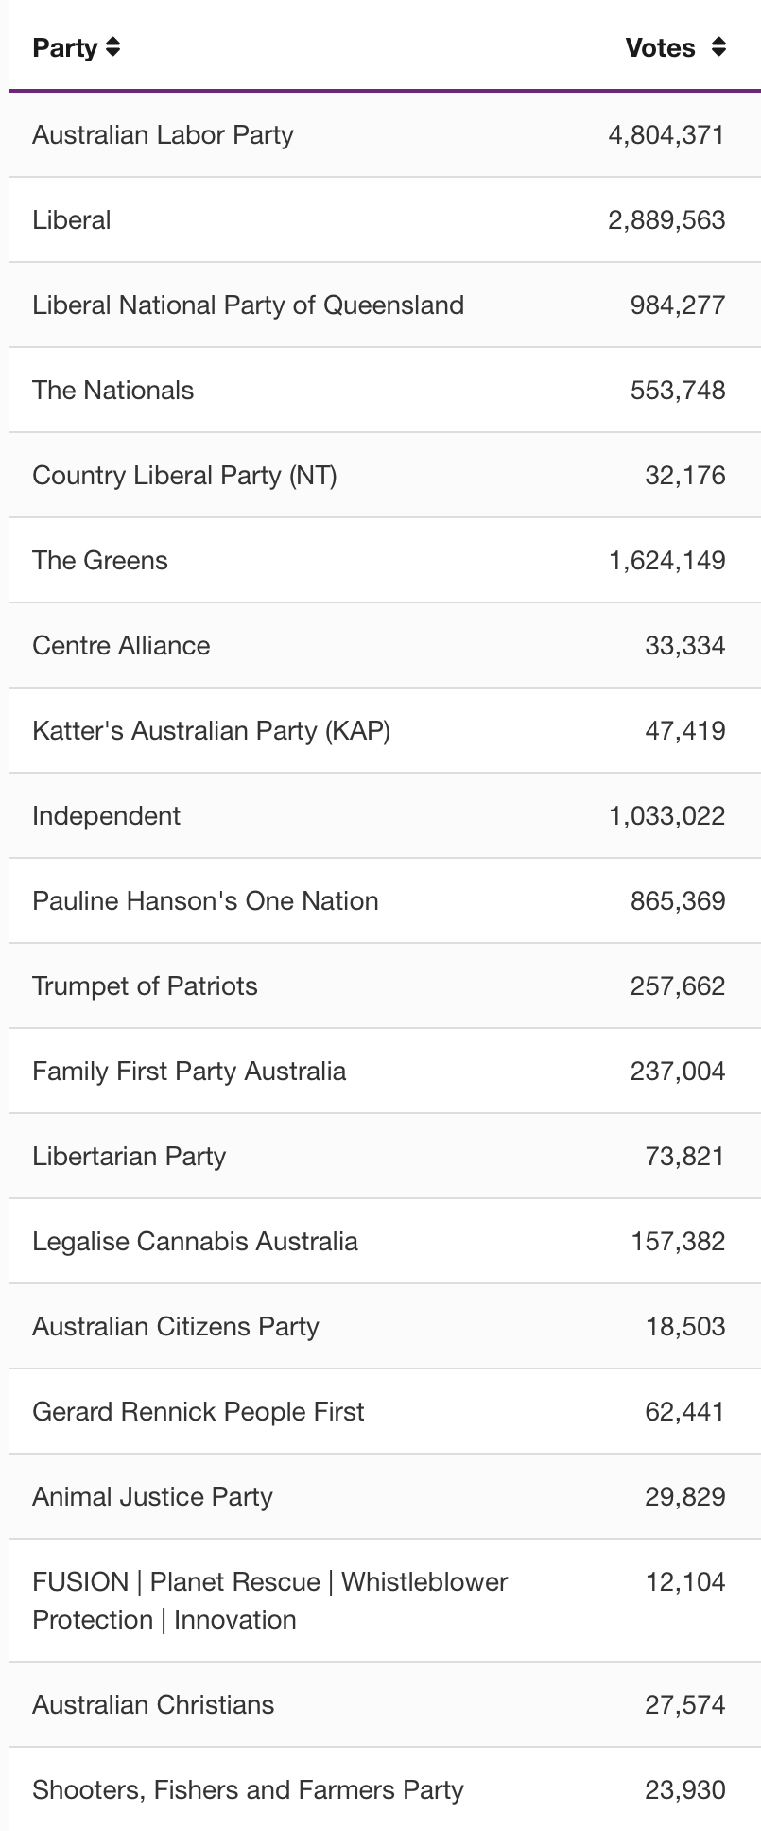The height and width of the screenshot is (1831, 761).
Task: Click the Independent vote count 1,033,022
Action: (x=667, y=816)
